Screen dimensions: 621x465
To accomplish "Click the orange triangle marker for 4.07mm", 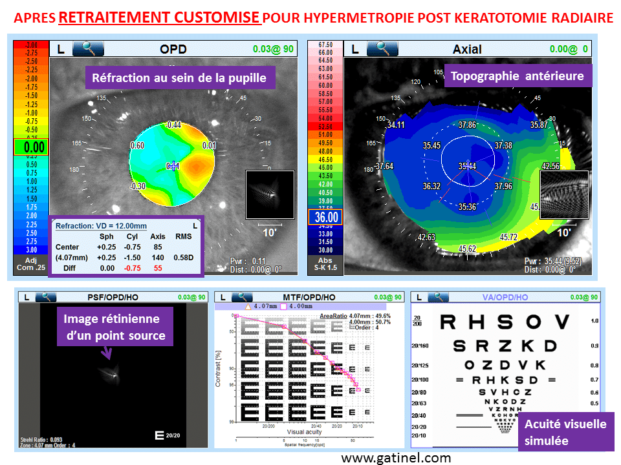I will click(248, 306).
